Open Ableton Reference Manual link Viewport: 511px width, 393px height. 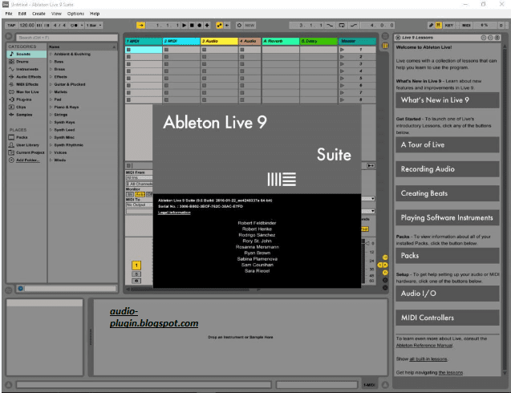[x=424, y=346]
